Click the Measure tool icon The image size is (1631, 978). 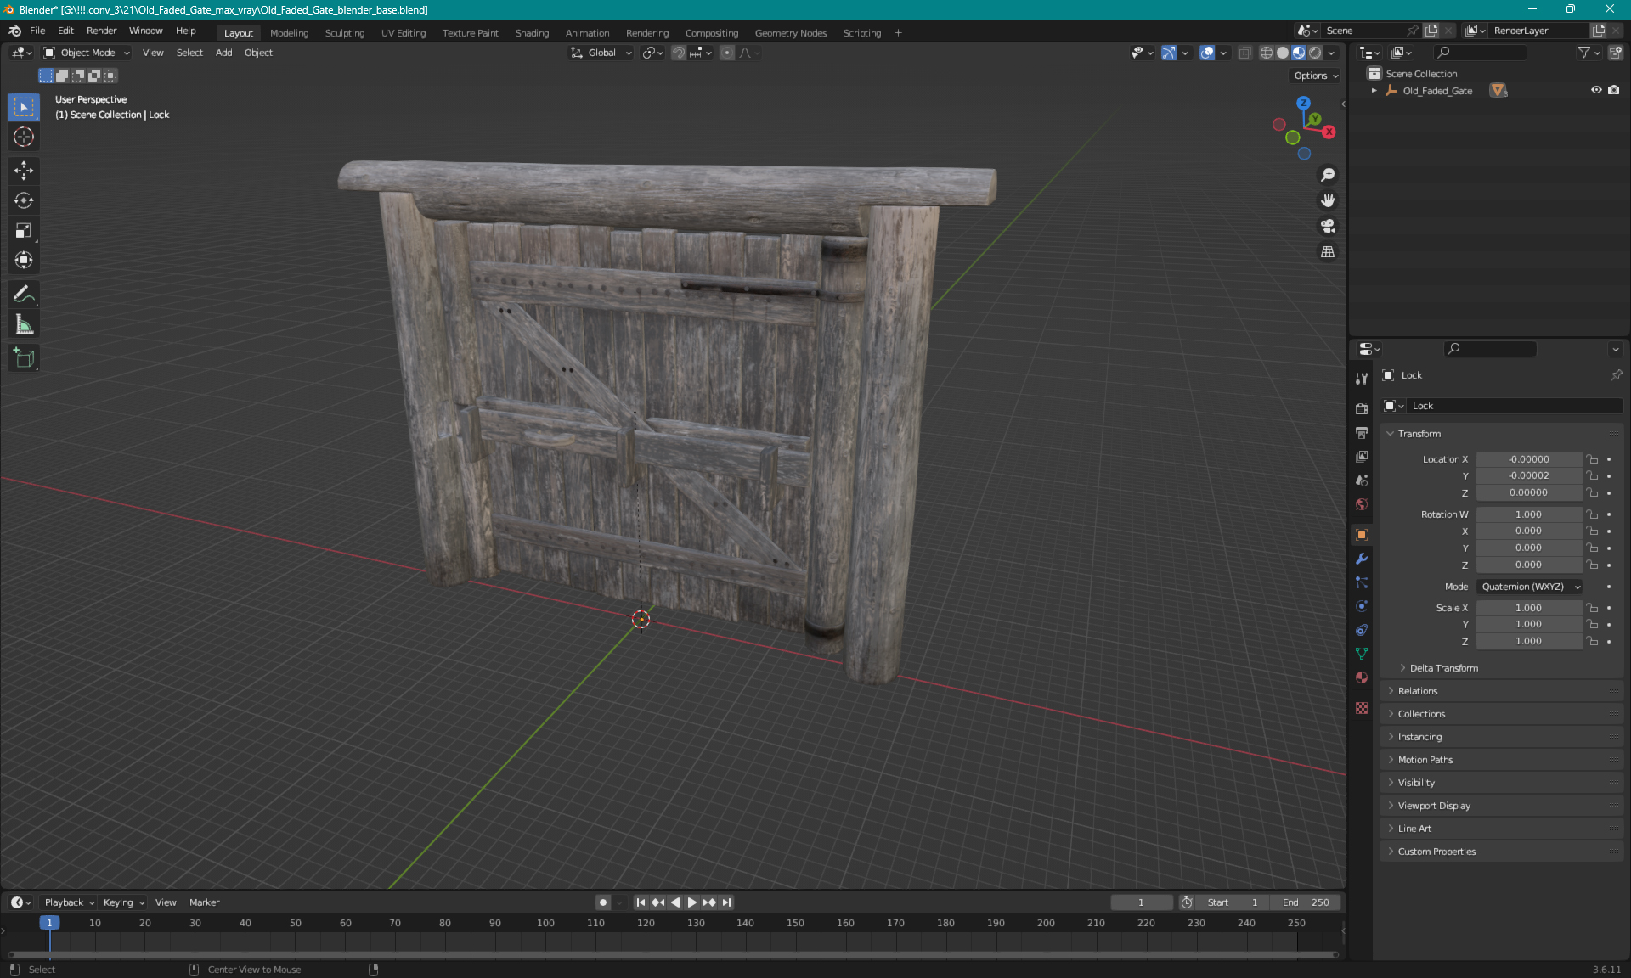pyautogui.click(x=23, y=323)
